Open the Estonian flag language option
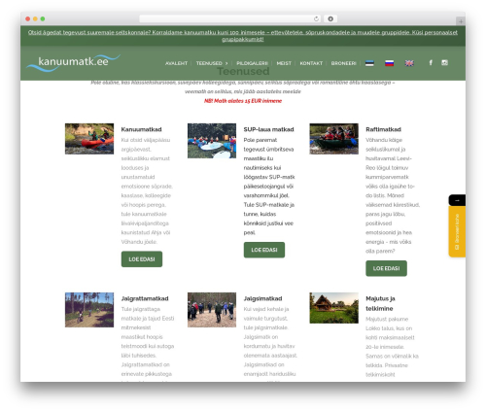This screenshot has height=411, width=486. 369,63
